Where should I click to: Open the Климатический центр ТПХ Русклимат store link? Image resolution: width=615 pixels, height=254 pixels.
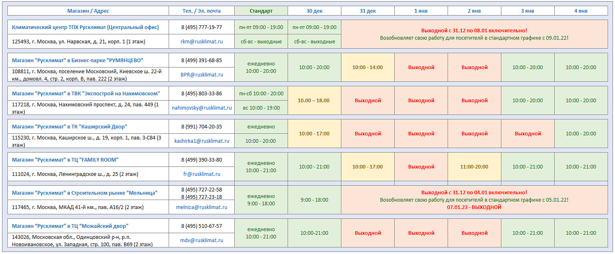pyautogui.click(x=85, y=27)
